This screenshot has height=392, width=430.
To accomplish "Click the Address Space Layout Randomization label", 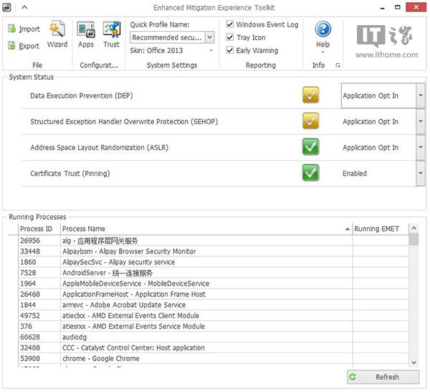I will click(x=100, y=147).
